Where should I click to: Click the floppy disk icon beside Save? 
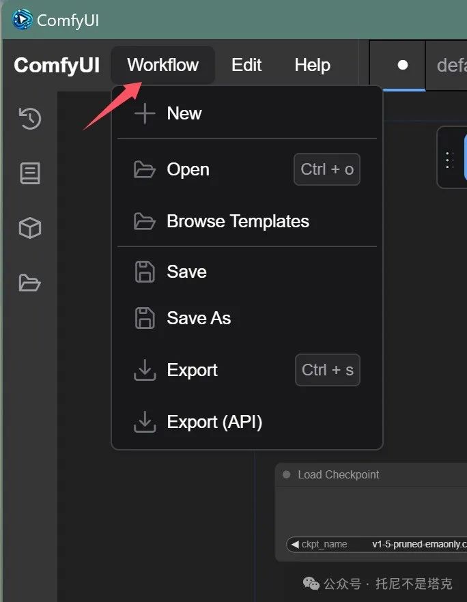click(145, 272)
